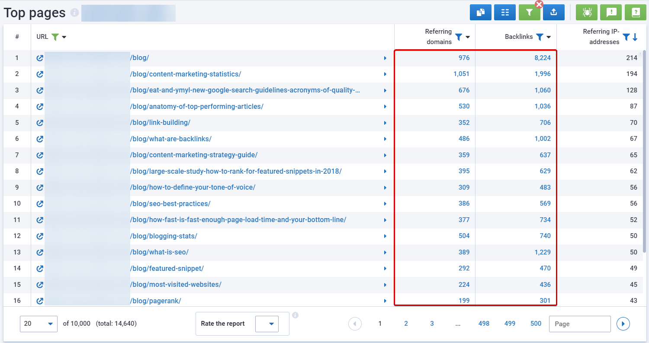Click the Backlinks column filter icon
This screenshot has width=649, height=343.
(540, 37)
